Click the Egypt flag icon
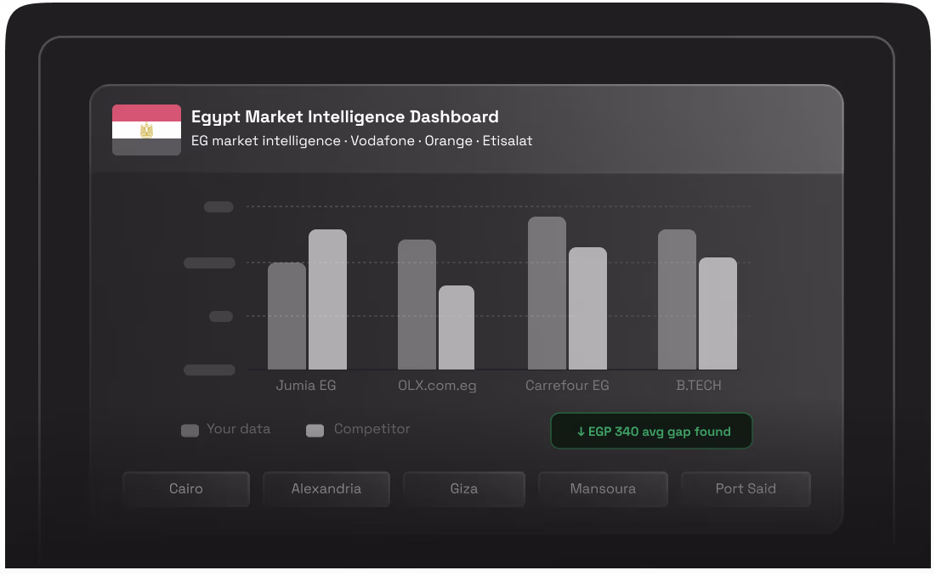Image resolution: width=936 pixels, height=576 pixels. [146, 130]
